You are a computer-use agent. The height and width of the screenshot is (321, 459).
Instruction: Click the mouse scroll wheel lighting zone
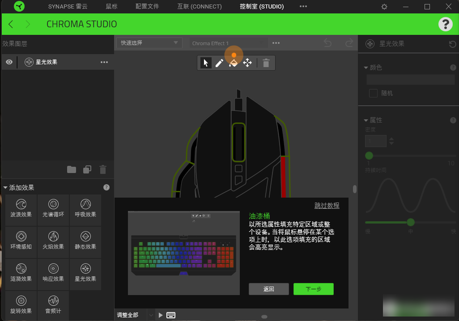(x=238, y=142)
